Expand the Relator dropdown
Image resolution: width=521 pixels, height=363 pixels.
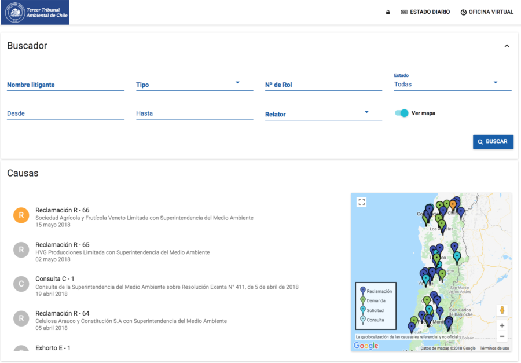click(323, 114)
